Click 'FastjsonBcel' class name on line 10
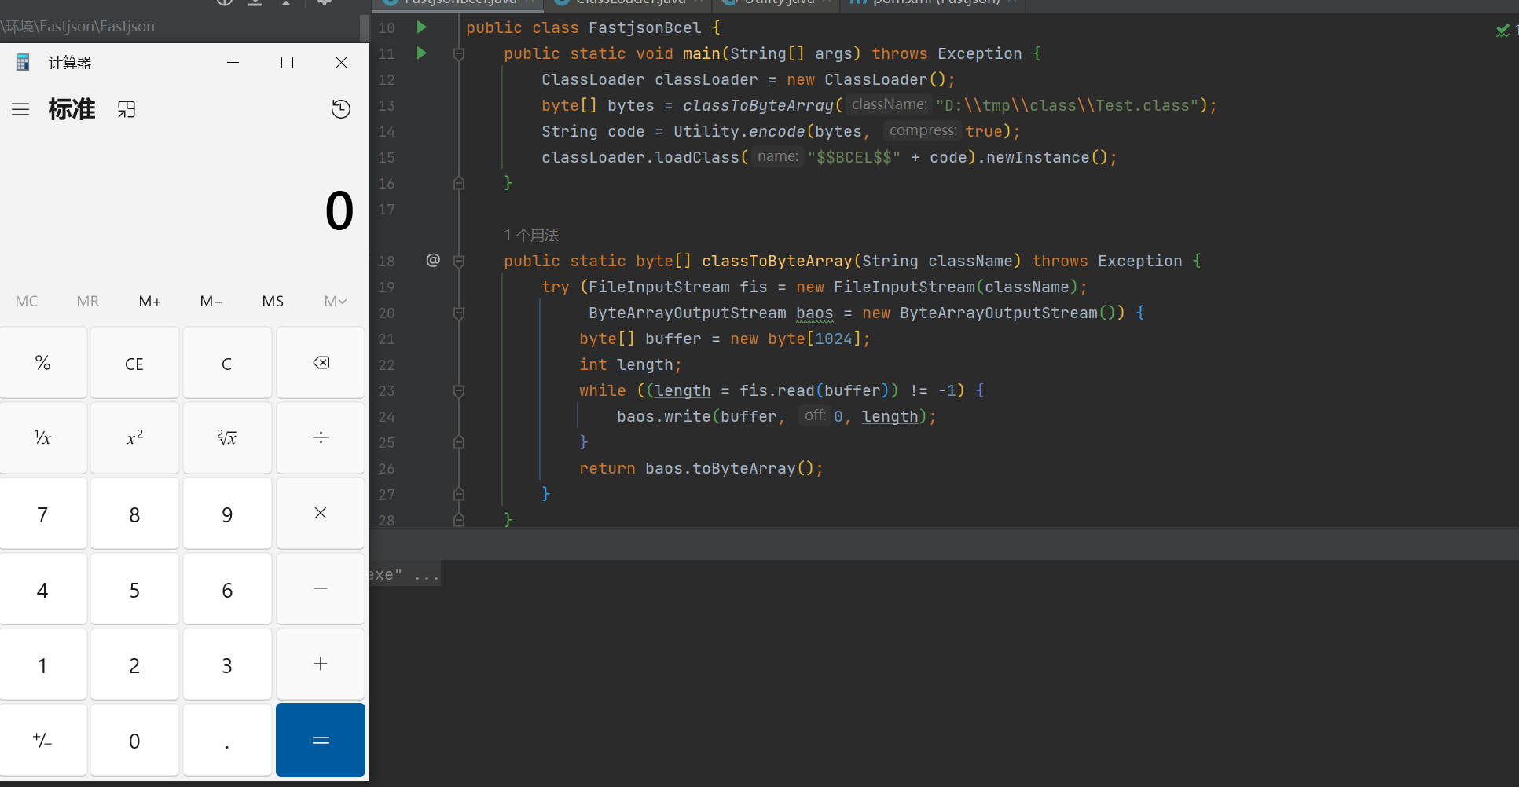 pos(644,27)
